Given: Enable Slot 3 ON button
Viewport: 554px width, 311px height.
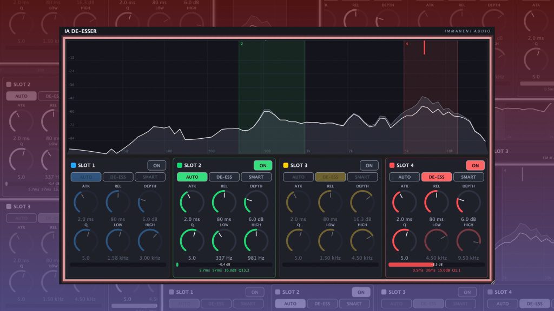Looking at the screenshot, I should (x=369, y=165).
